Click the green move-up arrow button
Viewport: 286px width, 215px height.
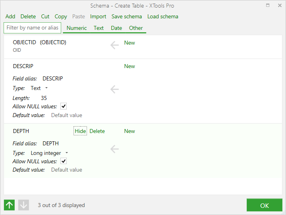tap(9, 205)
